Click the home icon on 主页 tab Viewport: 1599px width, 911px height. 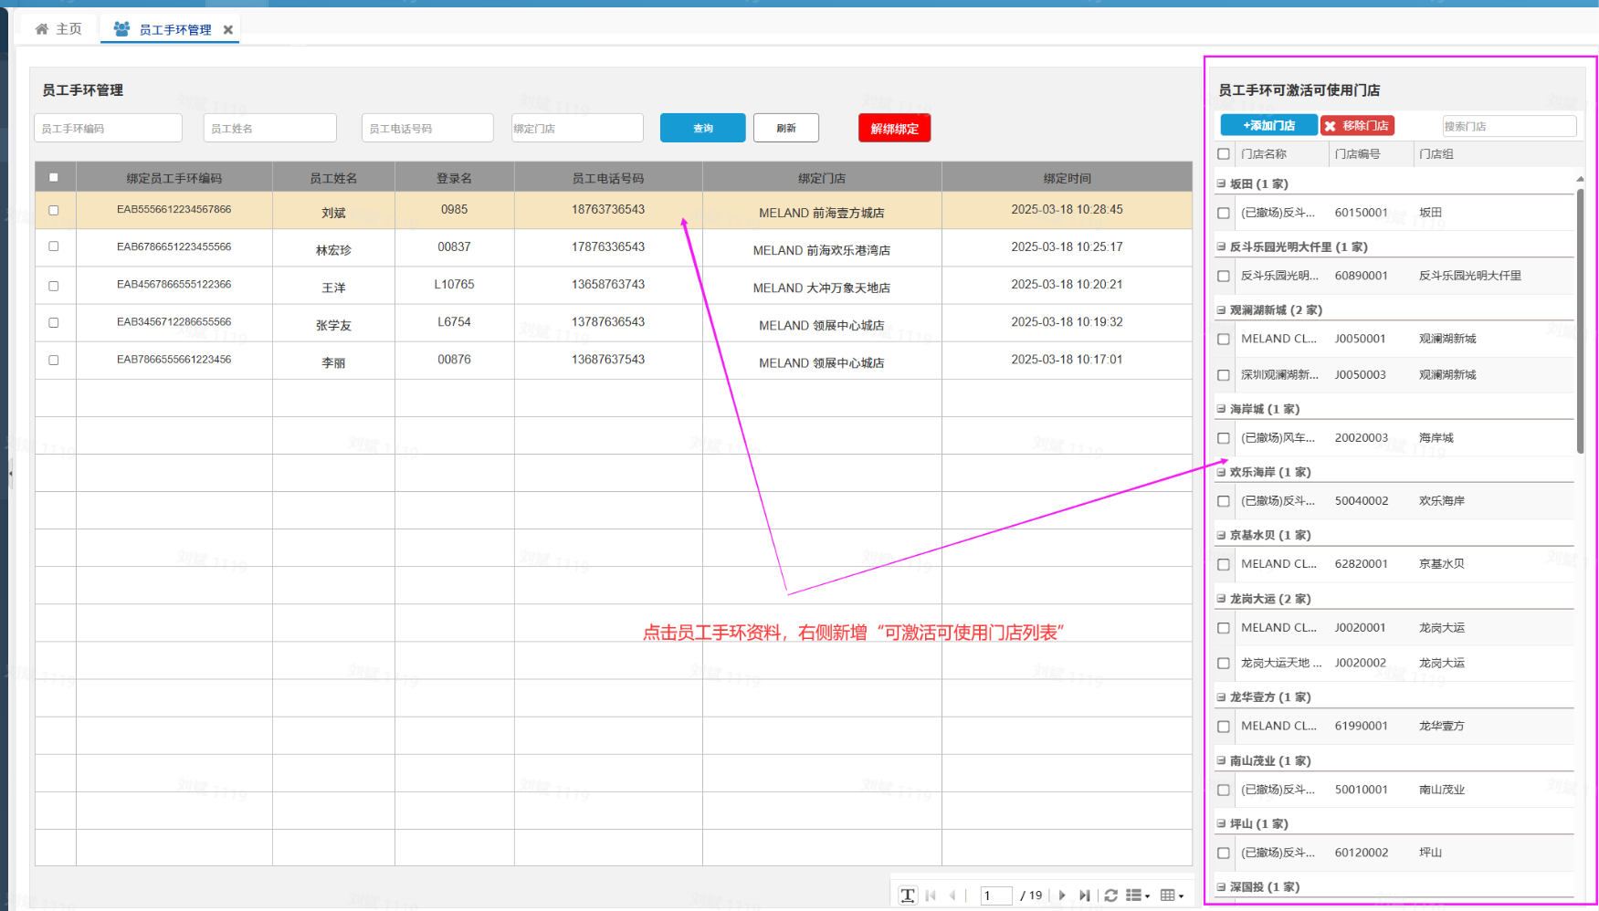[42, 29]
